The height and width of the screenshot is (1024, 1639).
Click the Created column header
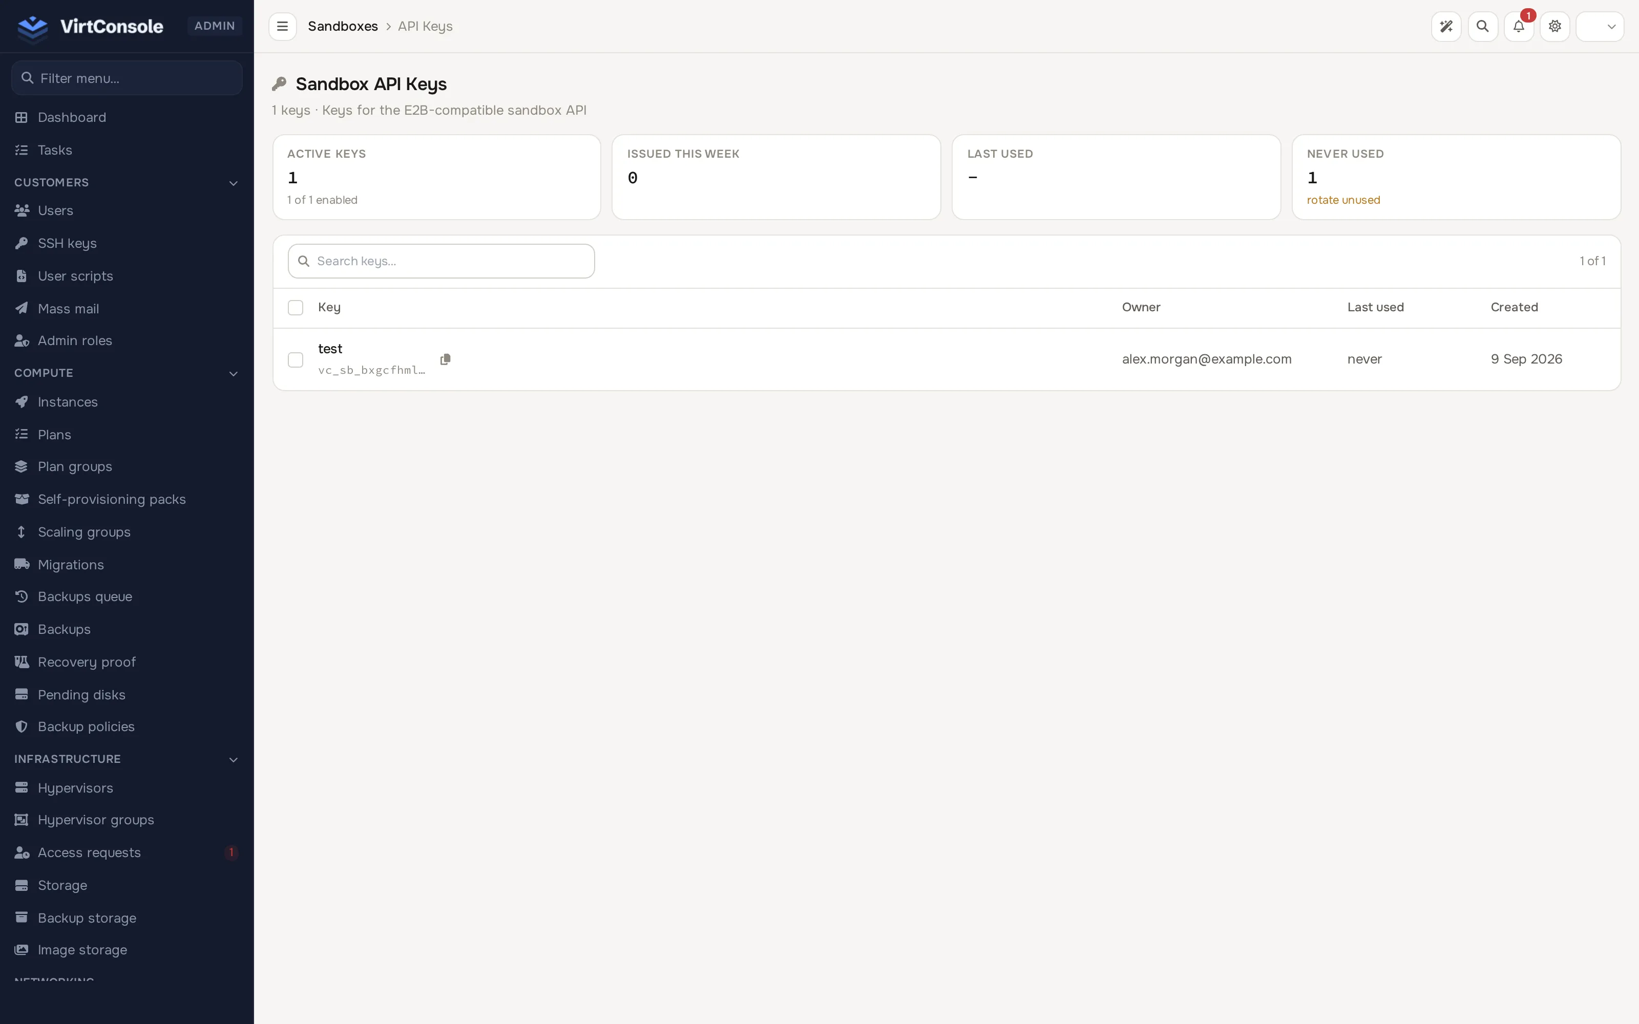pos(1514,308)
